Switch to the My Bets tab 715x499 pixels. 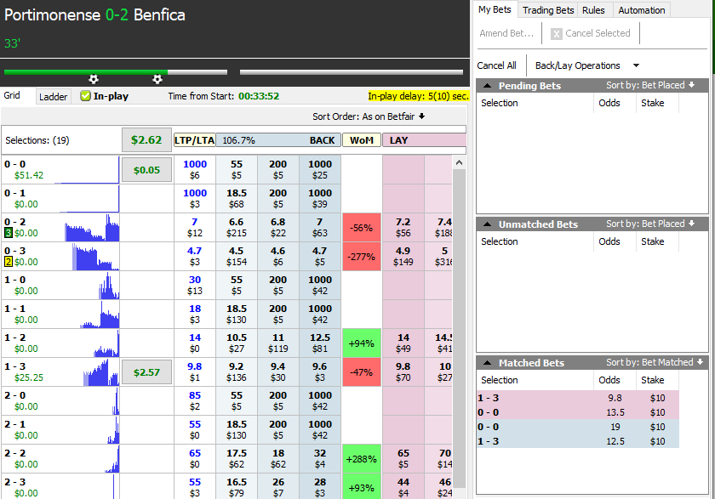coord(495,9)
